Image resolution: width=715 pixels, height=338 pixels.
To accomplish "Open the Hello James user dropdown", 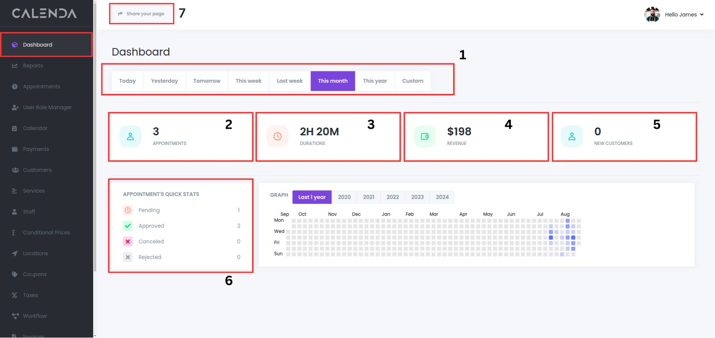I will click(684, 15).
